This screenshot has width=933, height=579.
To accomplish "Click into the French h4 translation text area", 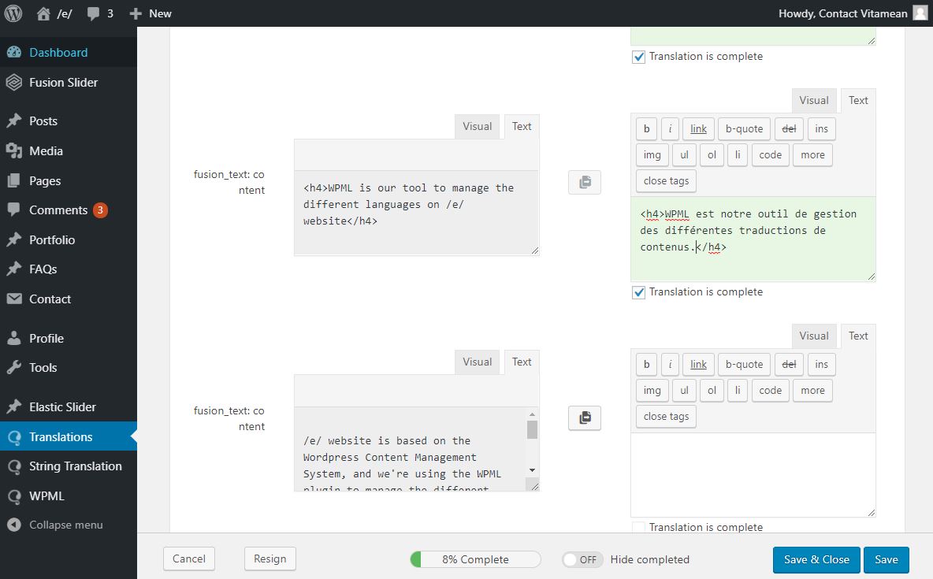I will tap(753, 239).
